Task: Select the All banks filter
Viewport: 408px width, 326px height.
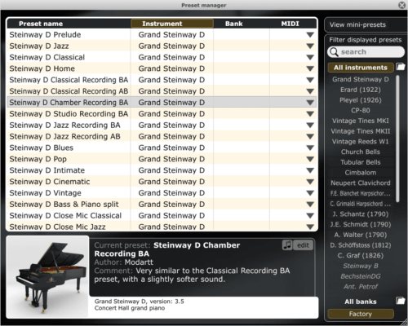Action: click(x=361, y=302)
